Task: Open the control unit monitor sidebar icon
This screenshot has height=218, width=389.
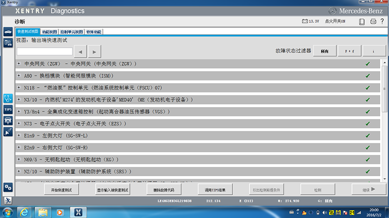Action: pos(8,43)
